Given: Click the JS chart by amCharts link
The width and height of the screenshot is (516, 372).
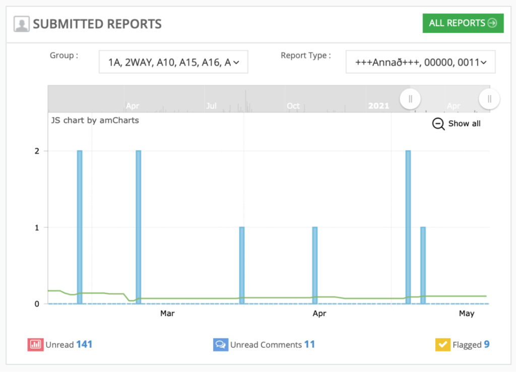Looking at the screenshot, I should coord(95,120).
